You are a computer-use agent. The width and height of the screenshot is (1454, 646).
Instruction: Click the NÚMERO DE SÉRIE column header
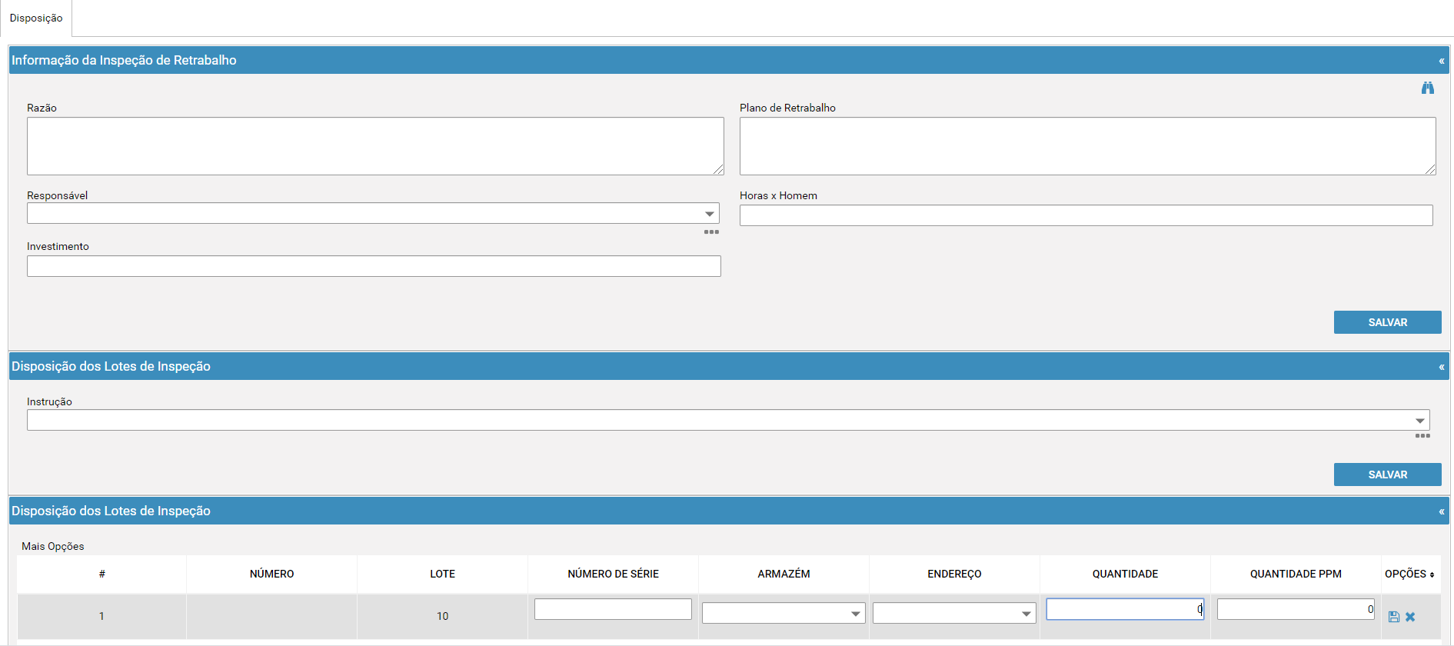click(x=613, y=574)
